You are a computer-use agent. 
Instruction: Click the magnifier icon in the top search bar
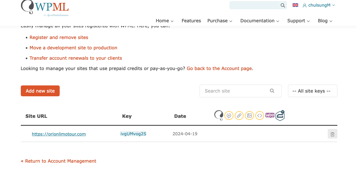[283, 5]
